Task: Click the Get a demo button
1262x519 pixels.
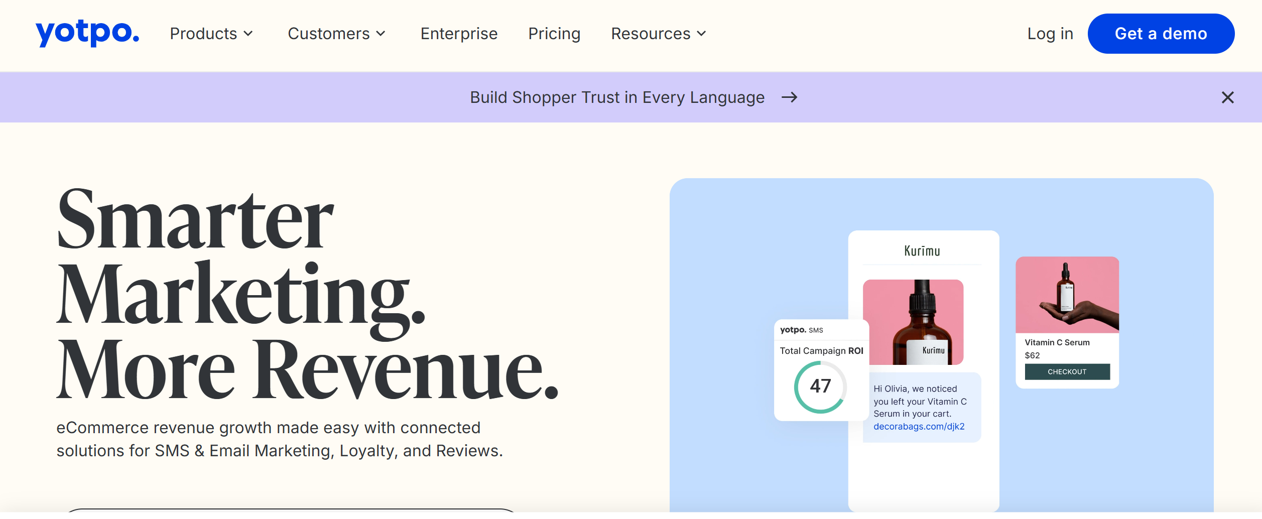Action: point(1161,34)
